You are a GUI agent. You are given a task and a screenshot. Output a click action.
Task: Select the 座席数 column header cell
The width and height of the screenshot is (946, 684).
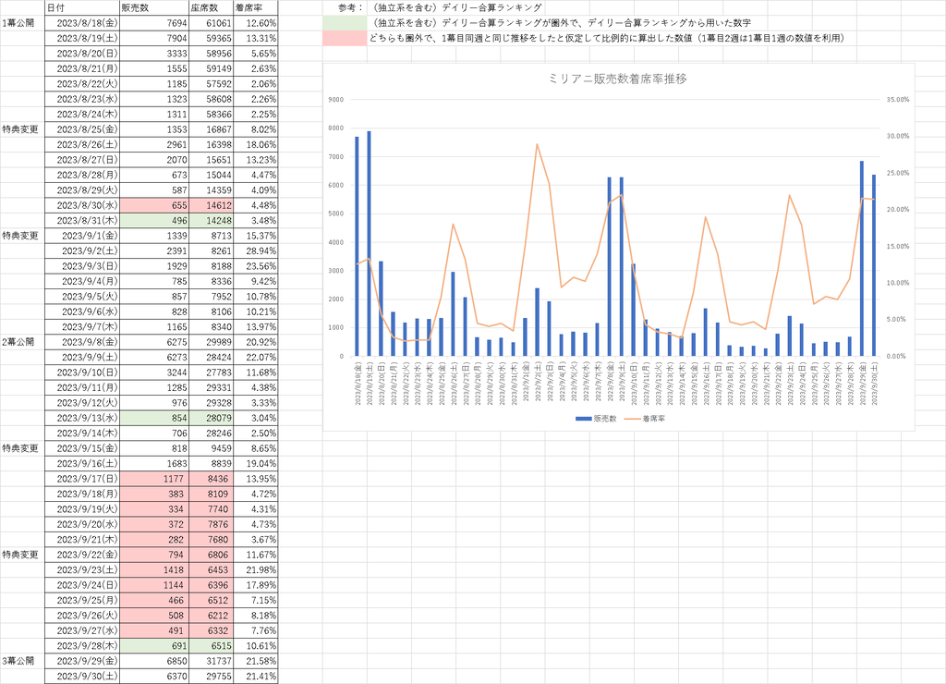tap(211, 7)
